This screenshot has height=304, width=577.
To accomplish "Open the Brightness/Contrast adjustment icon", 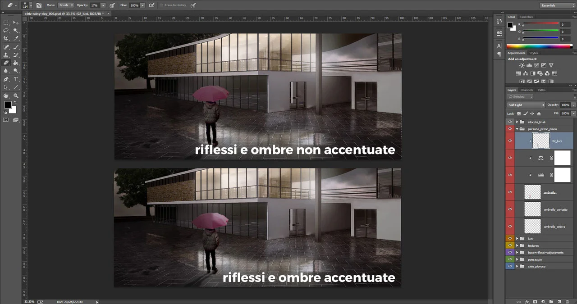I will [x=522, y=65].
